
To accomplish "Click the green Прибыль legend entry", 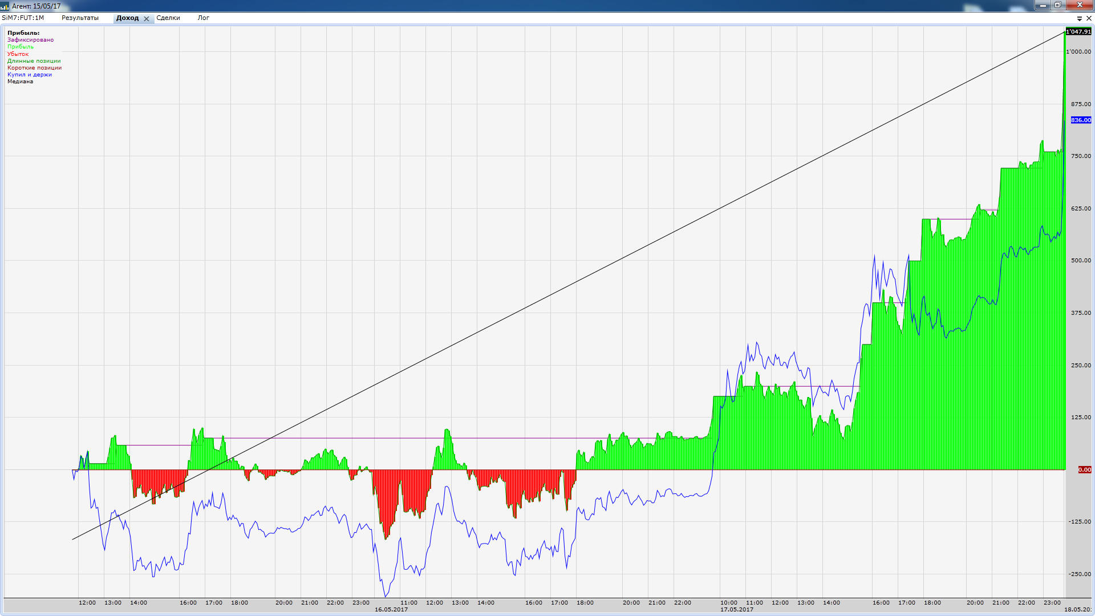I will point(21,47).
